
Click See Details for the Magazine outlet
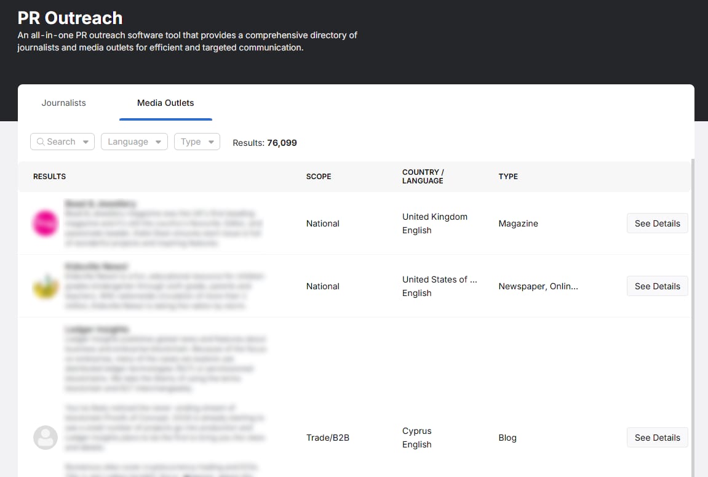657,223
